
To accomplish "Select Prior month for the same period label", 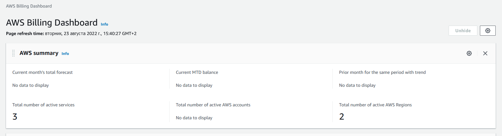I will point(382,72).
